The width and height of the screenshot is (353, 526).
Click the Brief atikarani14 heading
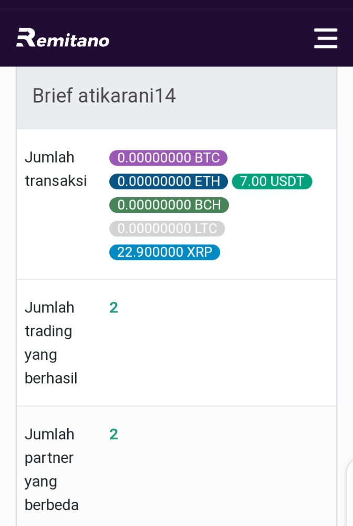pos(104,96)
